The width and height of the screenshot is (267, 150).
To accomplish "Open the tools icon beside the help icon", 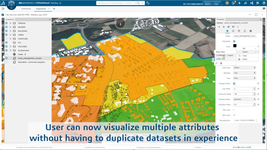I will pos(258,3).
